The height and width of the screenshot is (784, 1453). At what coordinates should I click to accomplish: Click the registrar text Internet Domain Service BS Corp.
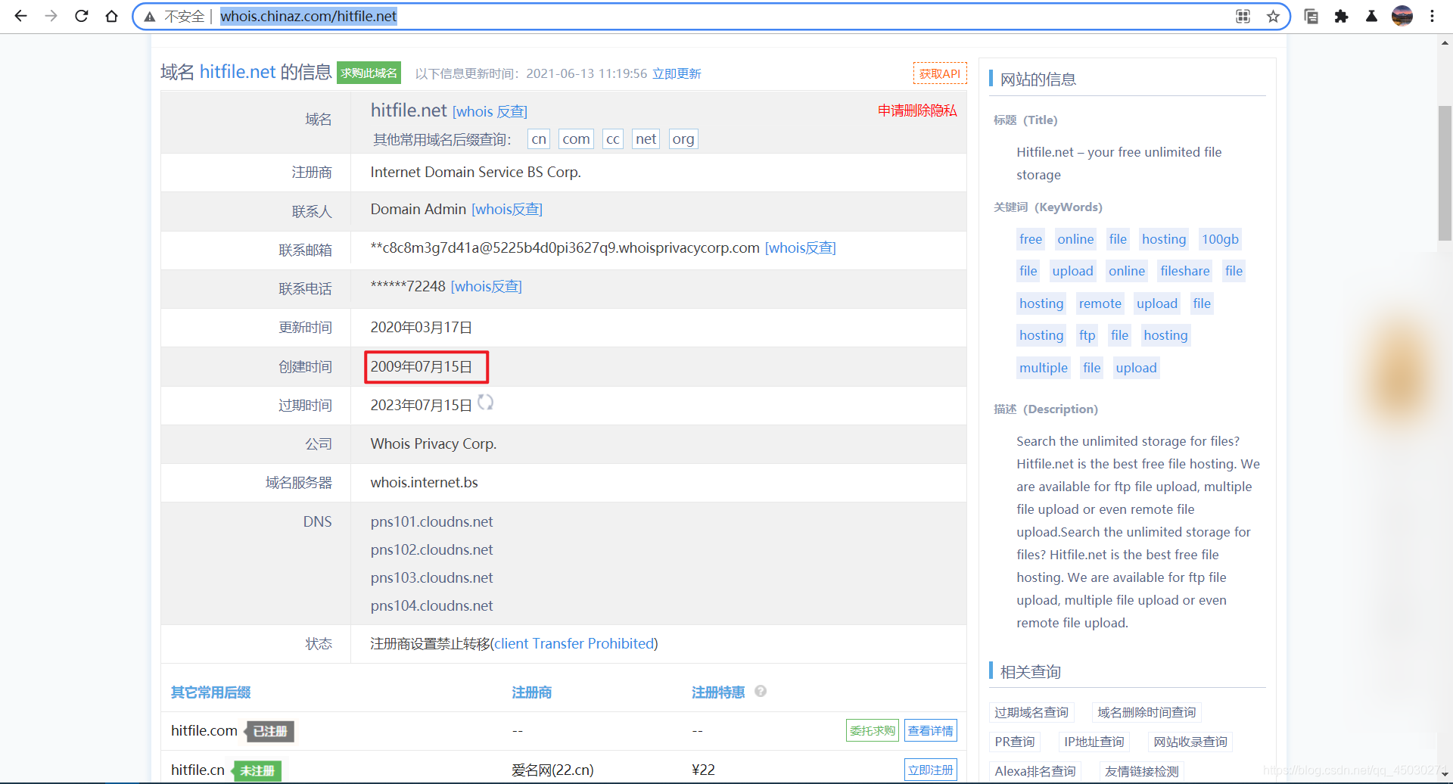click(475, 172)
